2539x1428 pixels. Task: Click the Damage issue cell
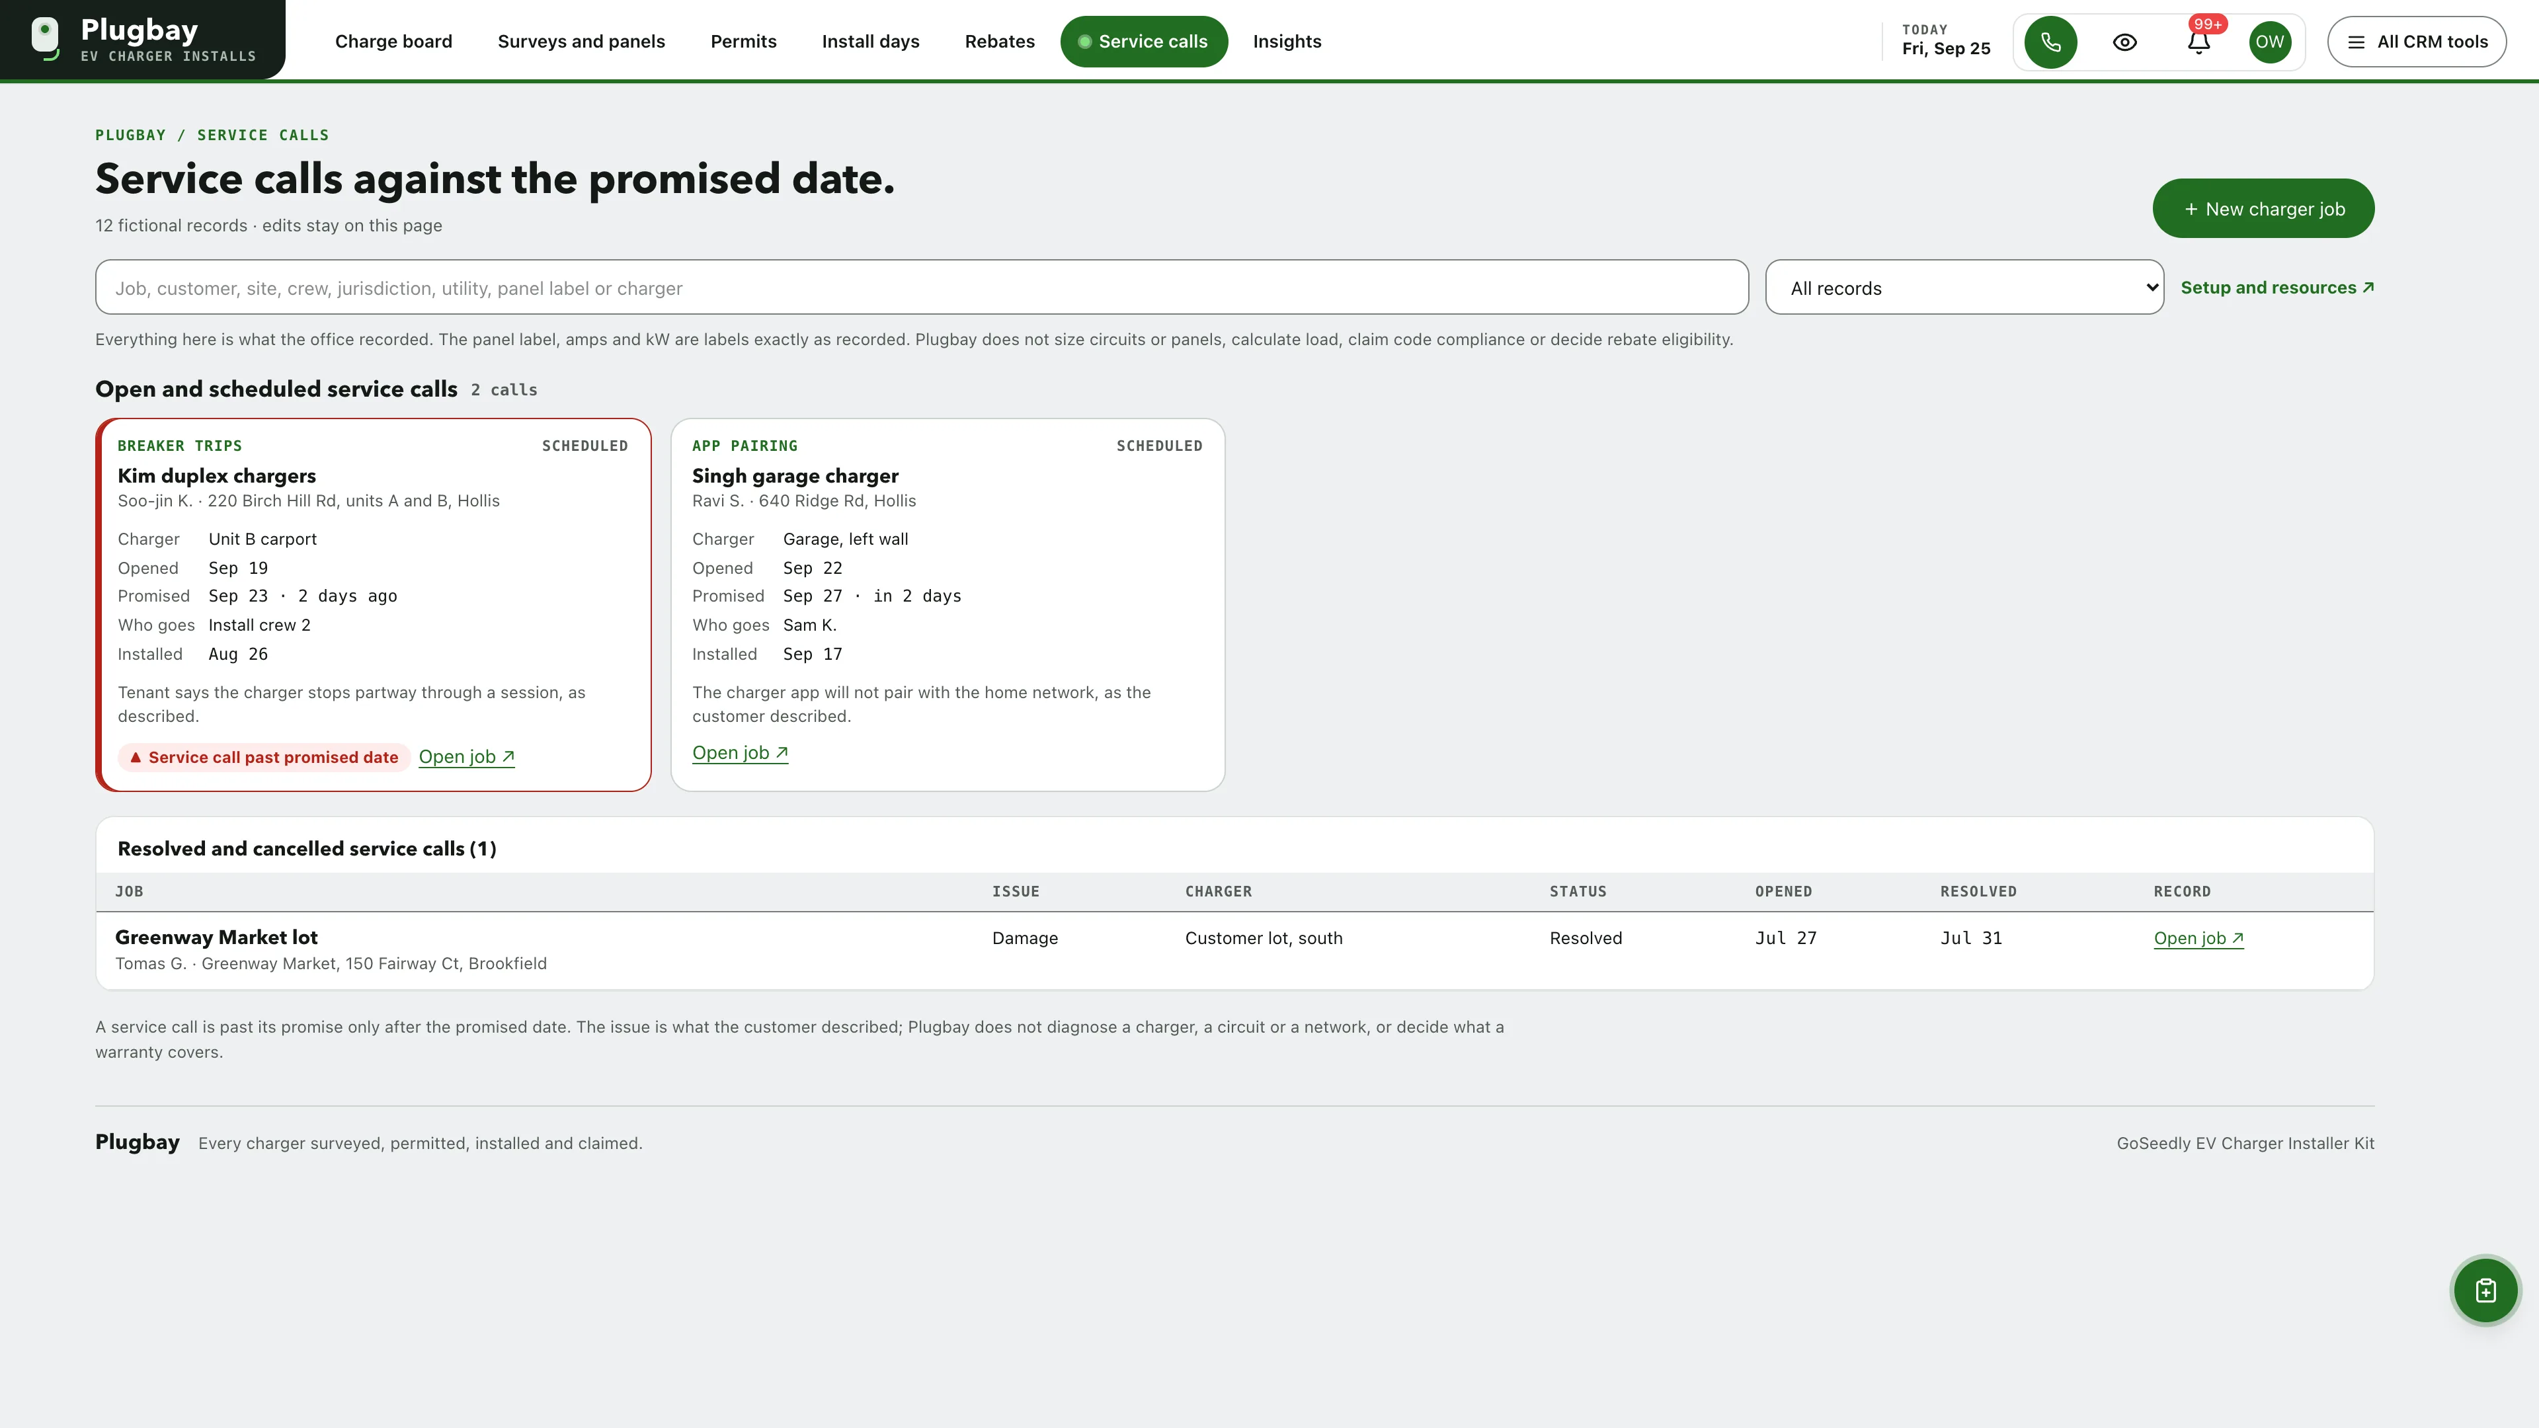(1025, 938)
